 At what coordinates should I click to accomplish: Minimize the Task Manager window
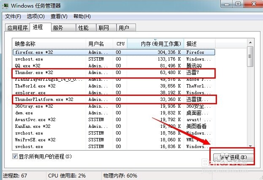click(227, 4)
